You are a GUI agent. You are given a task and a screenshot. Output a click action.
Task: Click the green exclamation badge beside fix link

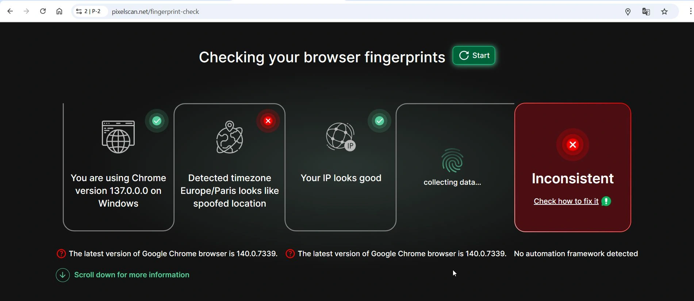pos(606,201)
